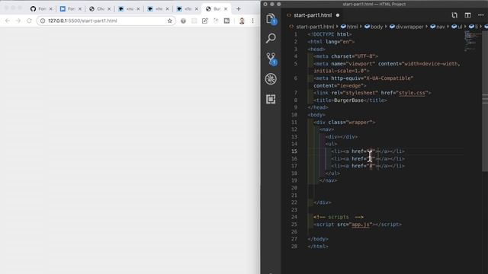
Task: Switch to the GitHub browser tab
Action: click(41, 9)
